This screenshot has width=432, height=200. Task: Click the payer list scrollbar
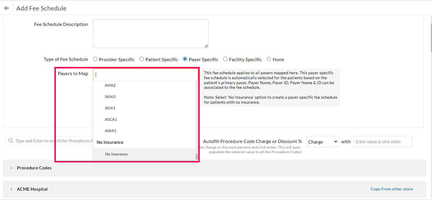click(197, 157)
